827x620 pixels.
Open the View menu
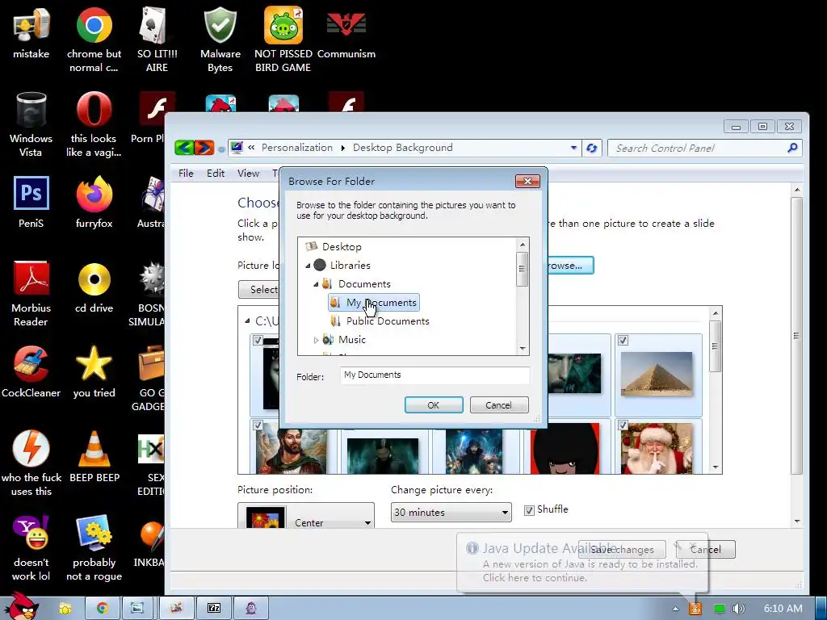(248, 174)
